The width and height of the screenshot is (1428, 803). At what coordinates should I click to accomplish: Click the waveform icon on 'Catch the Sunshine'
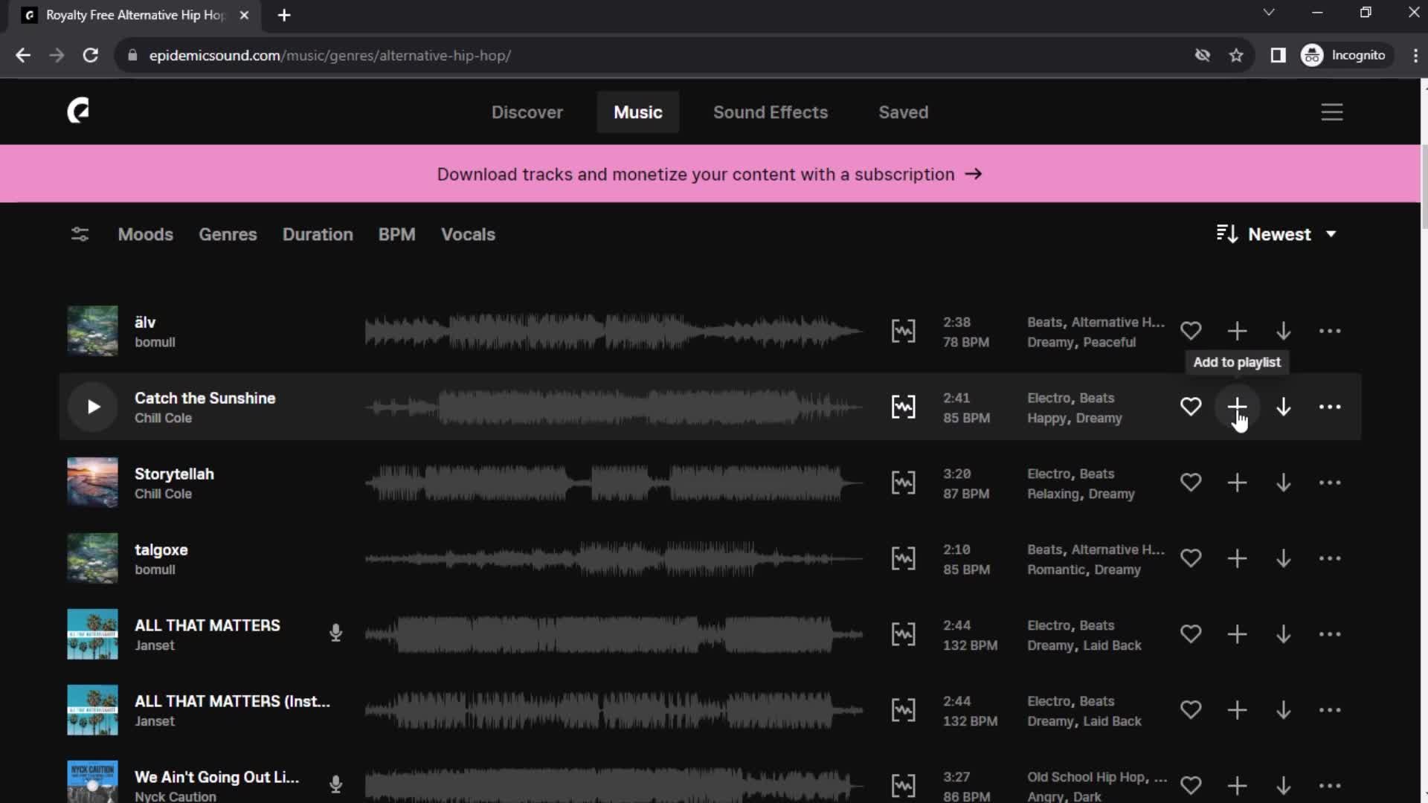[902, 407]
